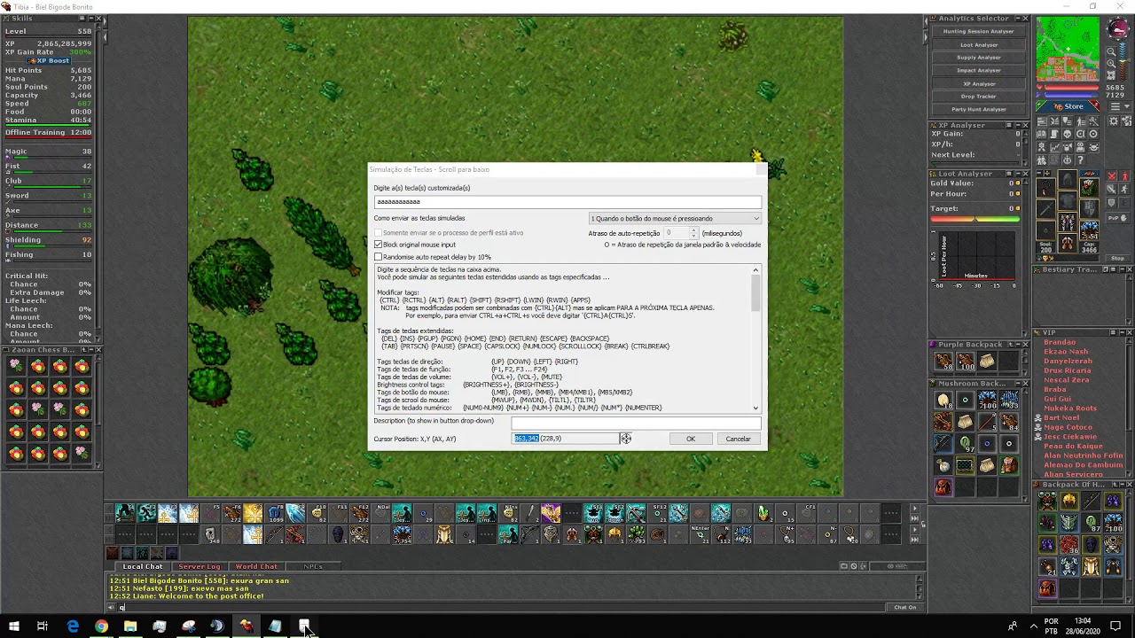Open the Impact Analyser
The width and height of the screenshot is (1135, 638).
(978, 70)
